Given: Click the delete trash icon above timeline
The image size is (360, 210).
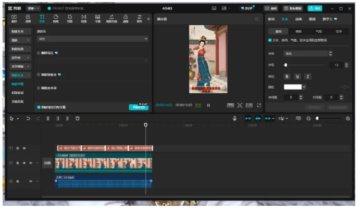Looking at the screenshot, I should [x=78, y=118].
